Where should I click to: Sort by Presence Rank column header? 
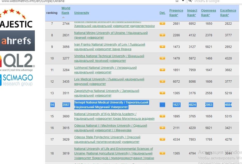(176, 13)
